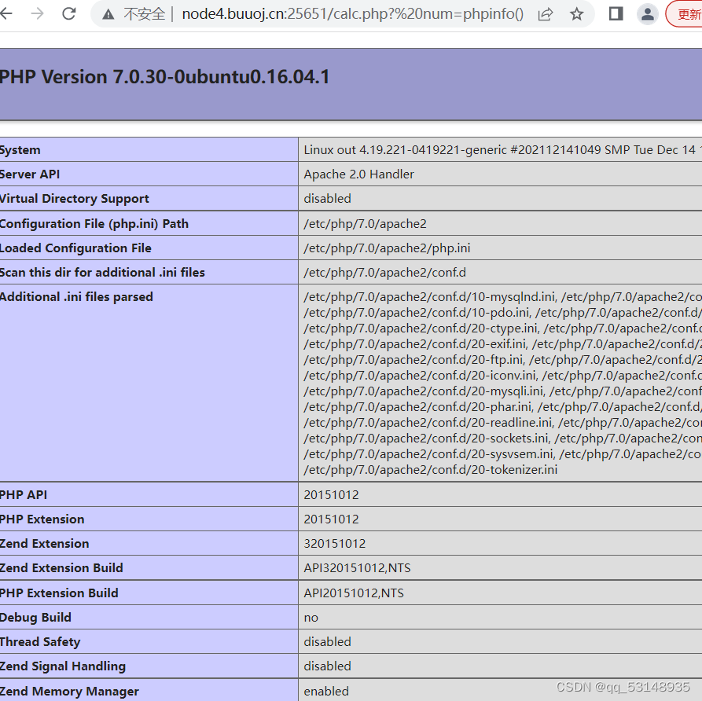Click Additional .ini files parsed label

click(x=76, y=297)
